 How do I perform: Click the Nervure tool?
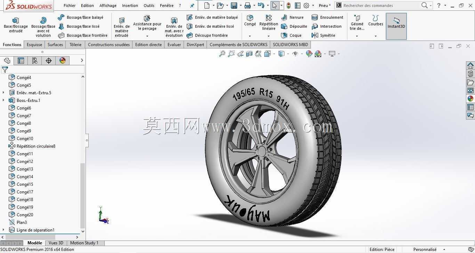(292, 17)
